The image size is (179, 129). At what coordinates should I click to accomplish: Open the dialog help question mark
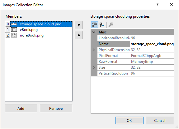click(x=158, y=5)
